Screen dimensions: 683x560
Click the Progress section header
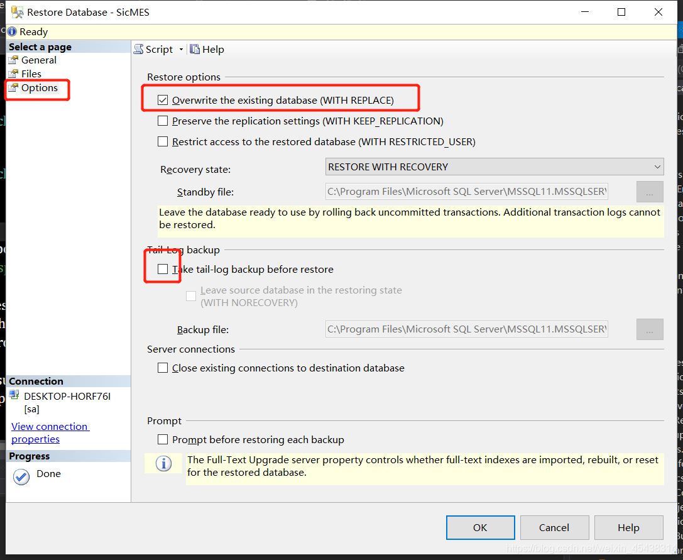[x=68, y=456]
